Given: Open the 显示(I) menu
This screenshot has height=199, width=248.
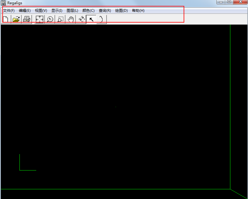Looking at the screenshot, I should [57, 11].
